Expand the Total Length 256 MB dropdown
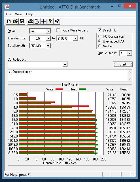The height and width of the screenshot is (182, 140). click(x=48, y=46)
